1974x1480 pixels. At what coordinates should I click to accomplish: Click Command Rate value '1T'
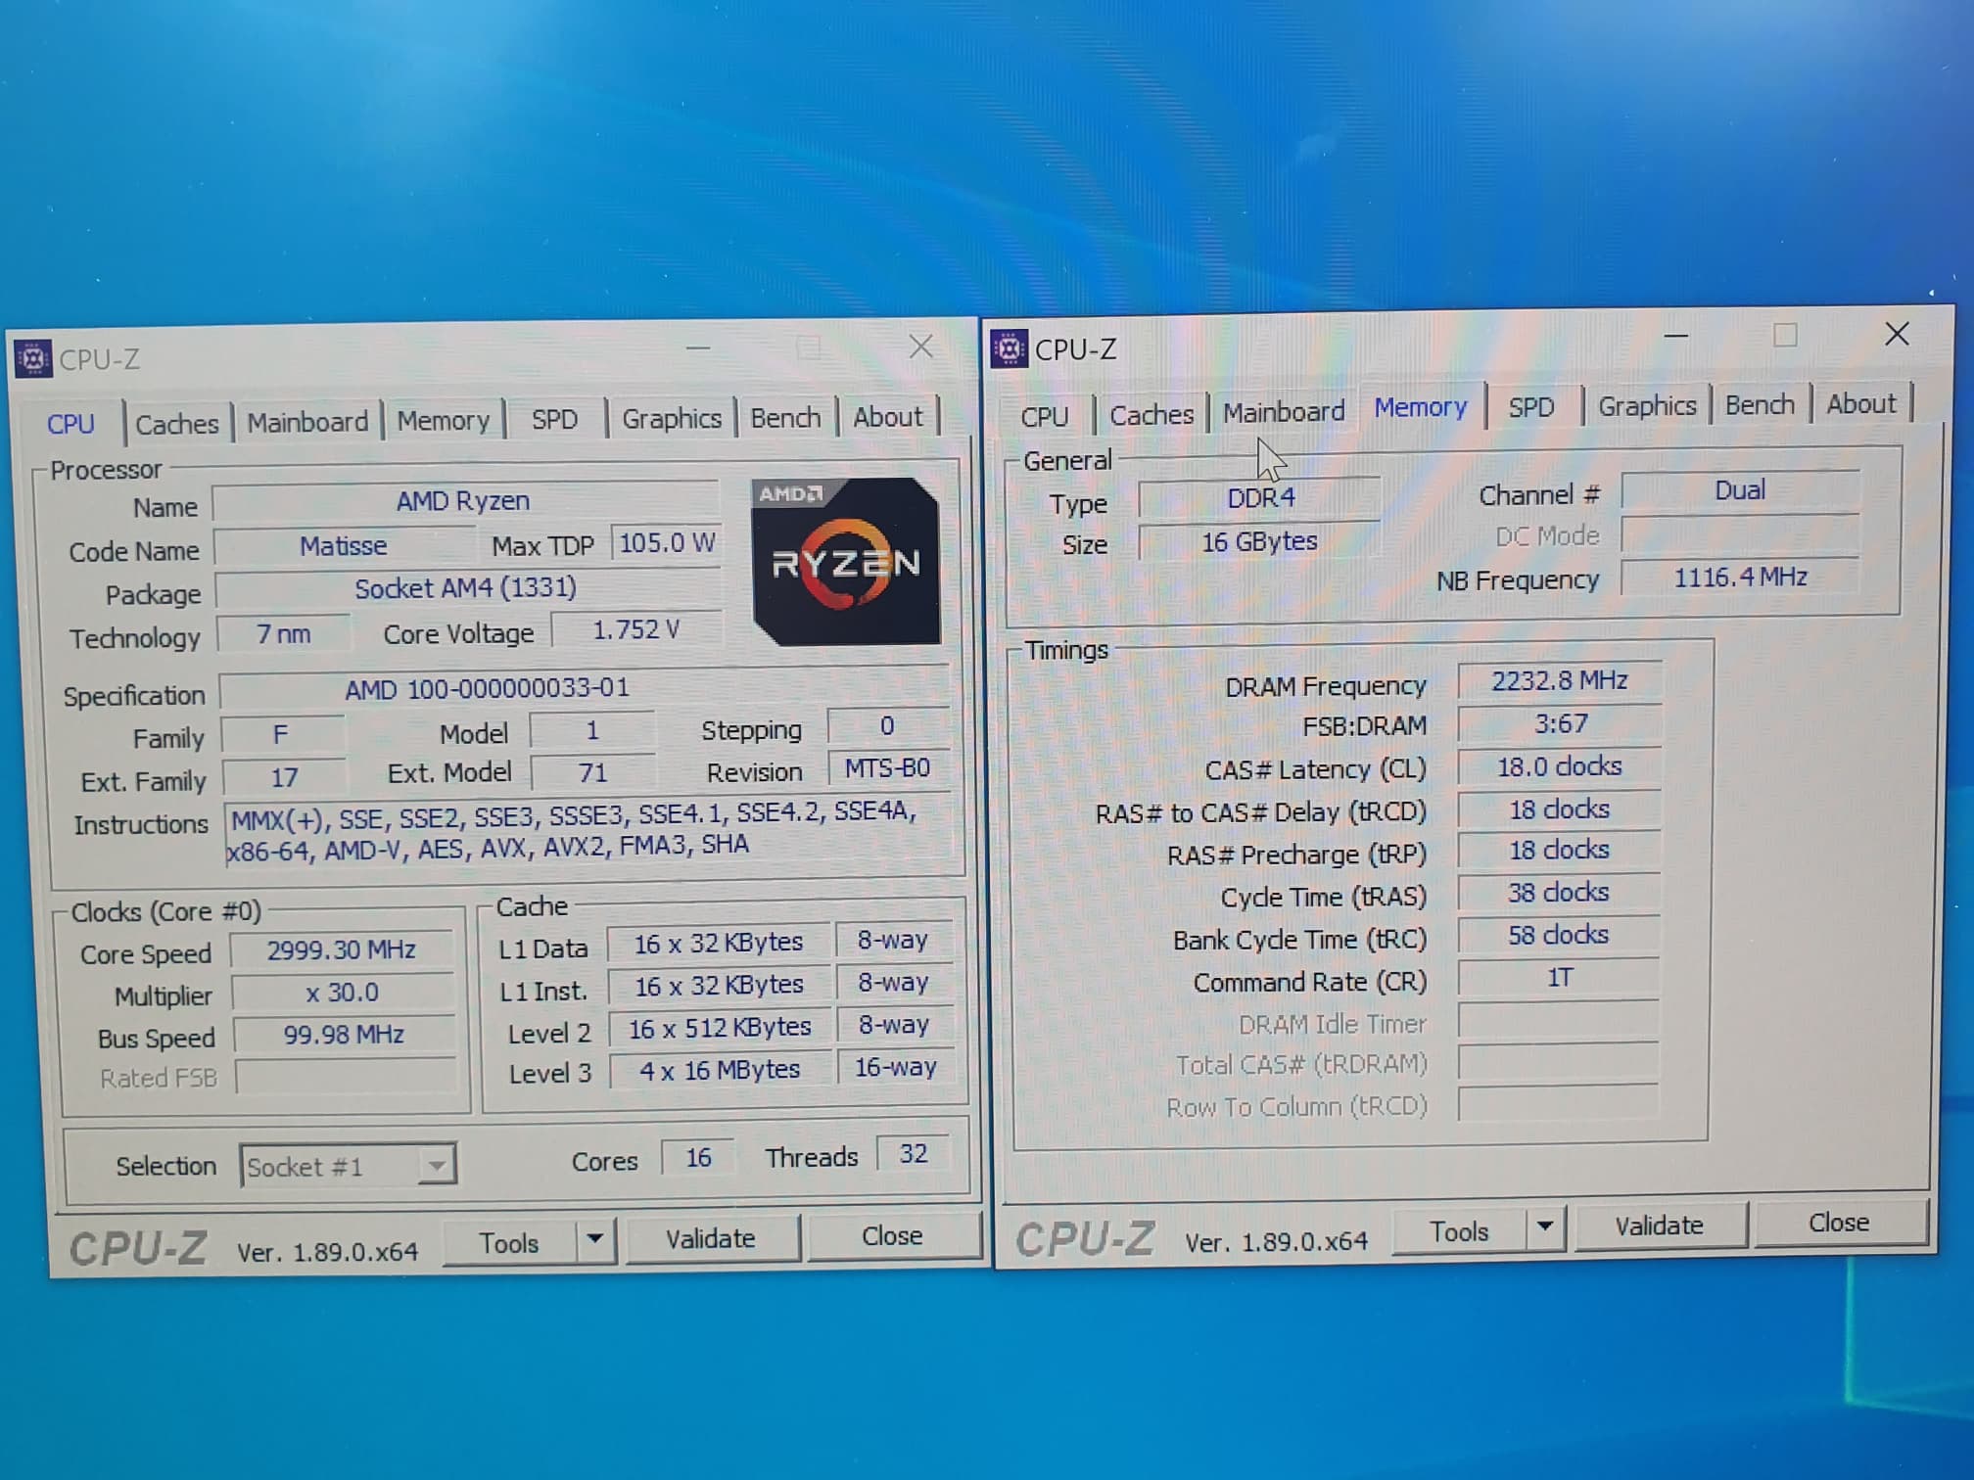tap(1558, 978)
